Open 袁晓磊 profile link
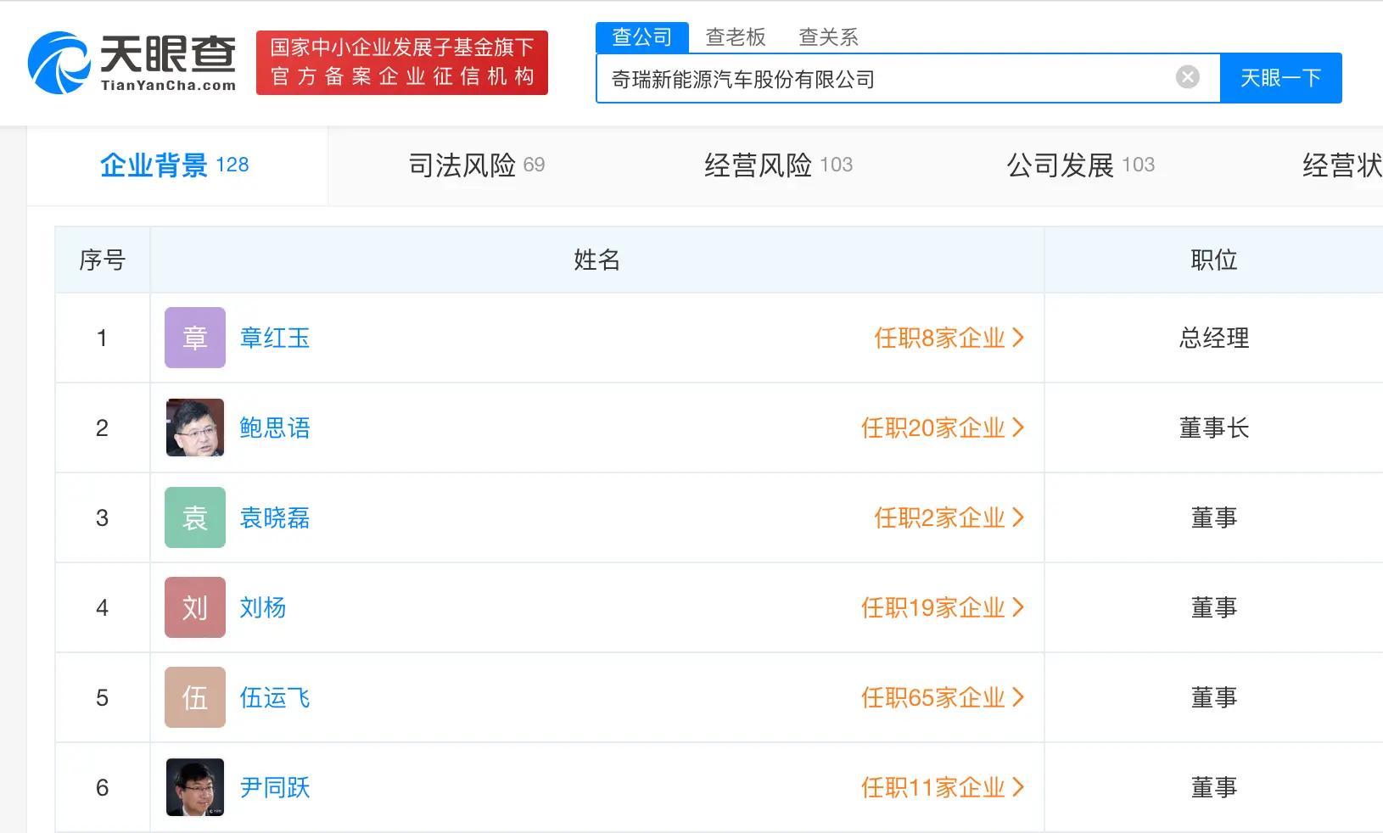The image size is (1383, 833). click(x=275, y=518)
